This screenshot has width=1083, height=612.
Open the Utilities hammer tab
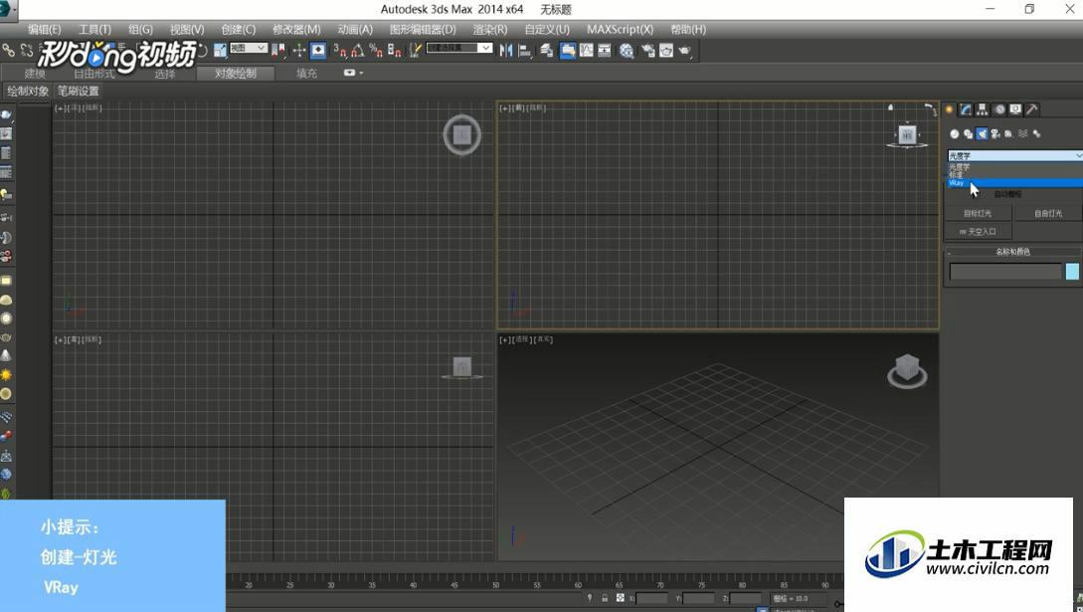tap(1032, 109)
